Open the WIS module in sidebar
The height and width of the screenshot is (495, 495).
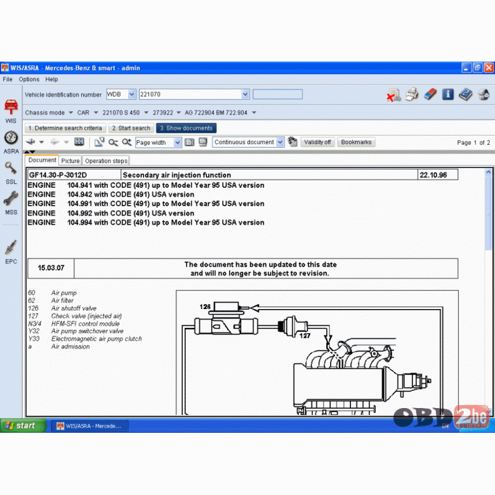11,112
